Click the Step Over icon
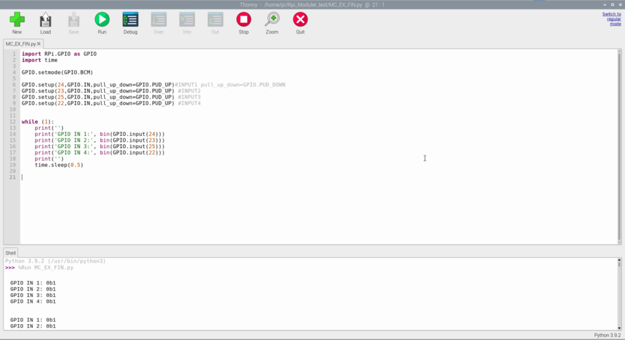 [159, 20]
